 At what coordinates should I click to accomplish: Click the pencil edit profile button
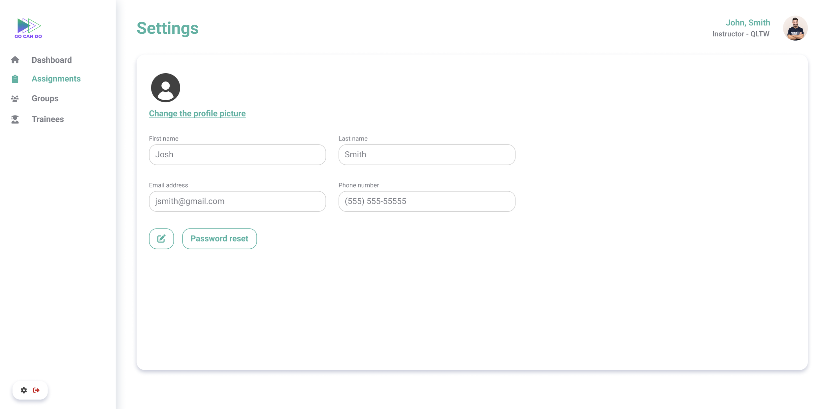coord(161,238)
